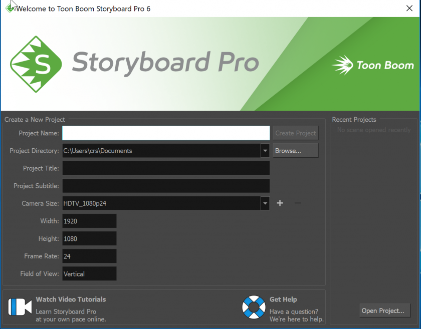The width and height of the screenshot is (421, 329).
Task: Close the Welcome dialog window
Action: pos(409,9)
